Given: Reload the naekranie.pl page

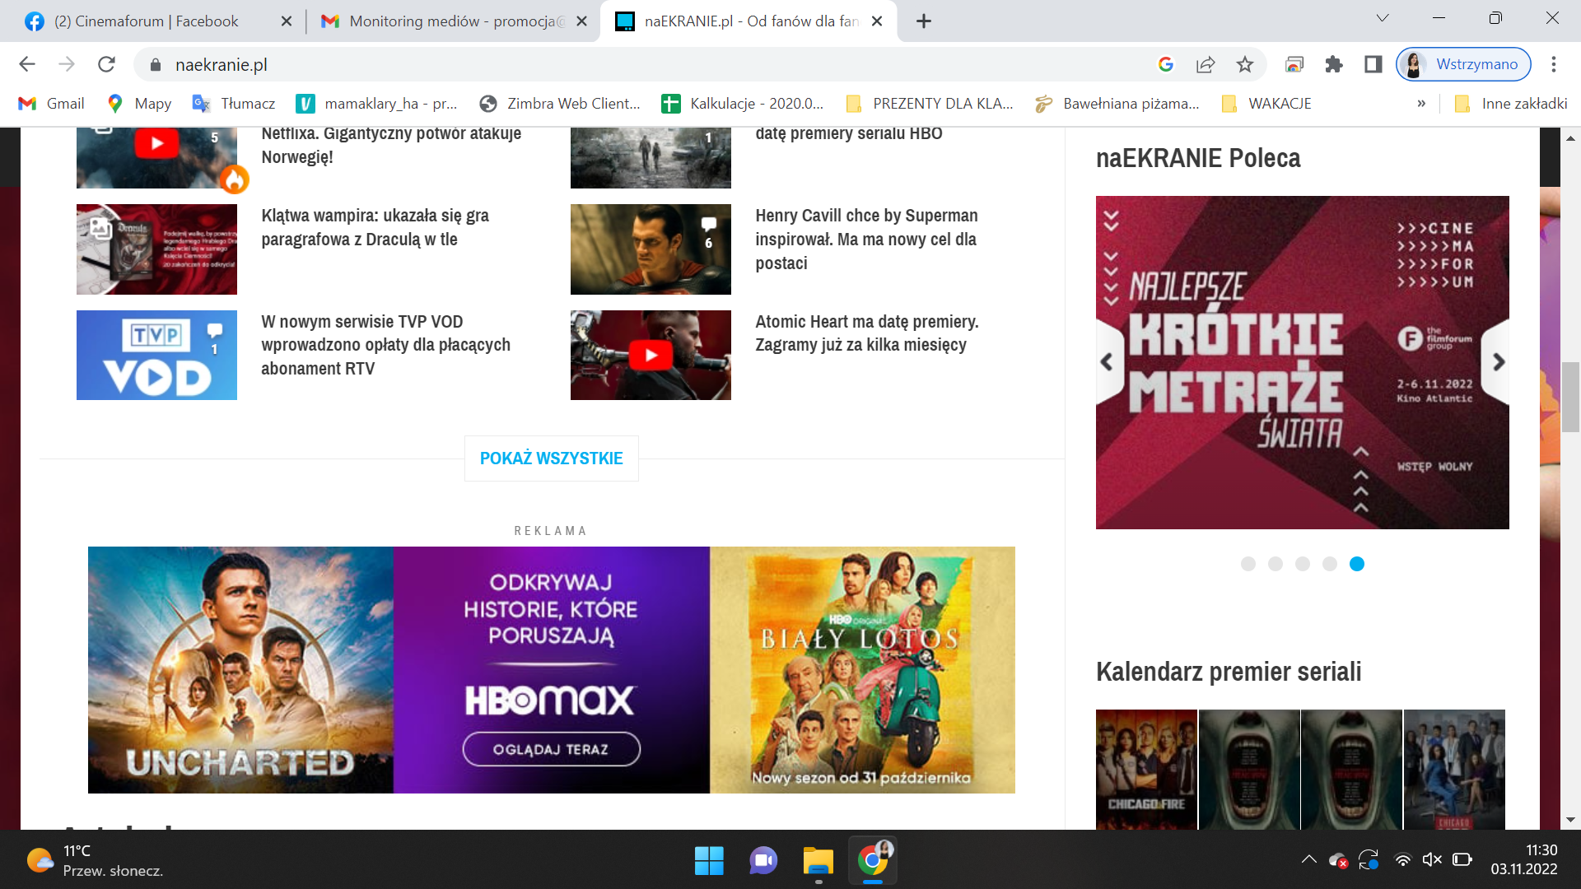Looking at the screenshot, I should 106,64.
